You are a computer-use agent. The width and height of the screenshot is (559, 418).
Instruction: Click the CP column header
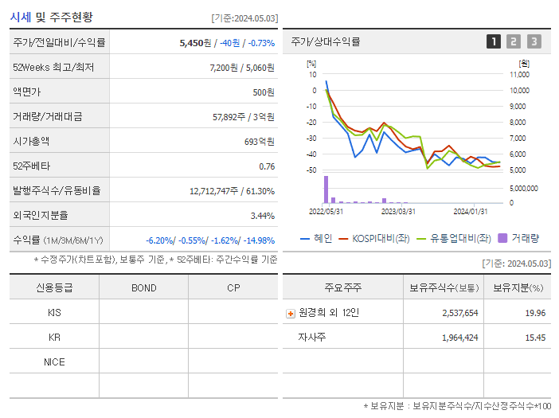[x=233, y=288]
